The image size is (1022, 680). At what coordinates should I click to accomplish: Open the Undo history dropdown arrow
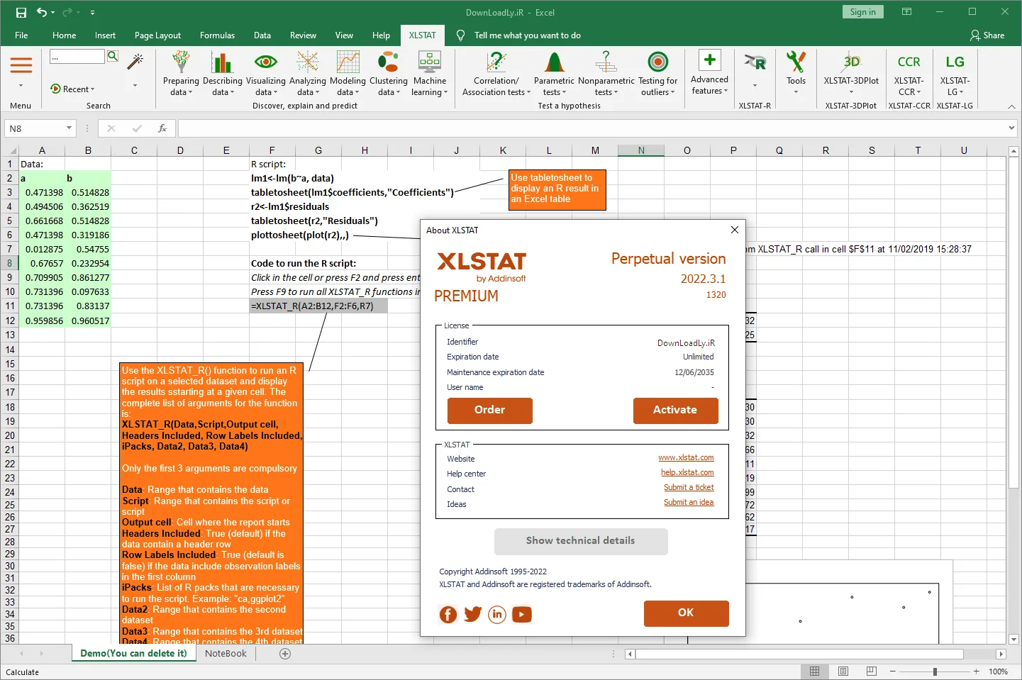54,12
